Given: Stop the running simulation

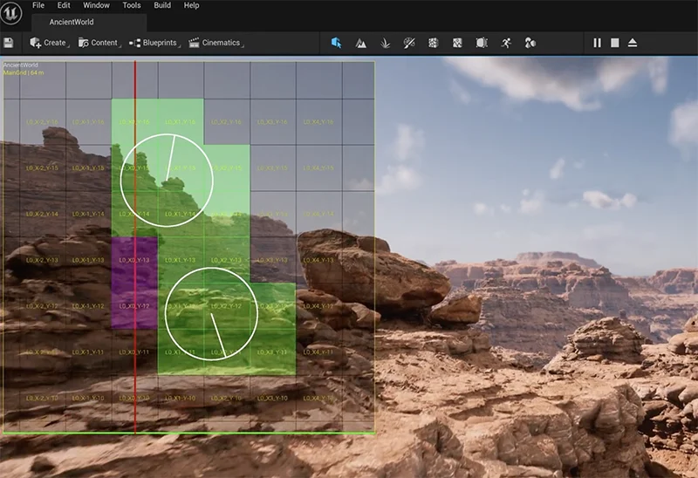Looking at the screenshot, I should [615, 43].
